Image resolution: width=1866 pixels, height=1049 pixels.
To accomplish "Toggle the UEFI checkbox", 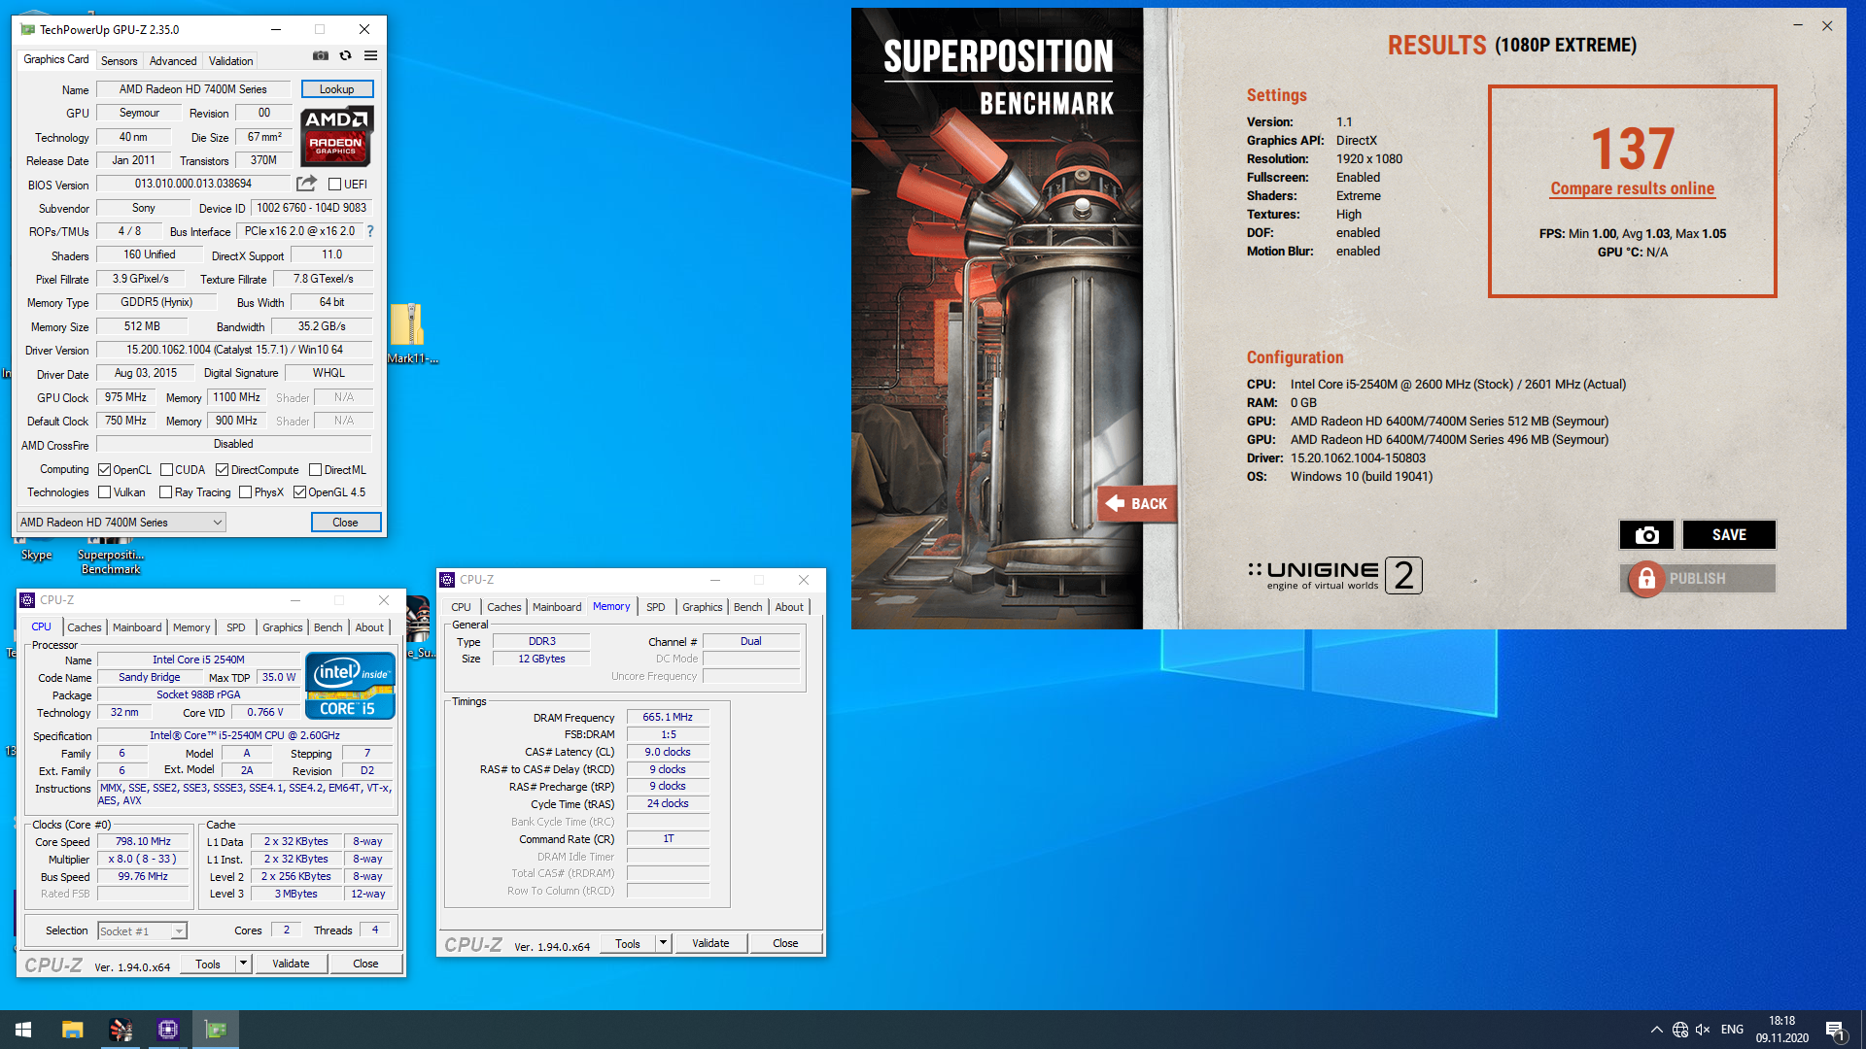I will tap(334, 185).
